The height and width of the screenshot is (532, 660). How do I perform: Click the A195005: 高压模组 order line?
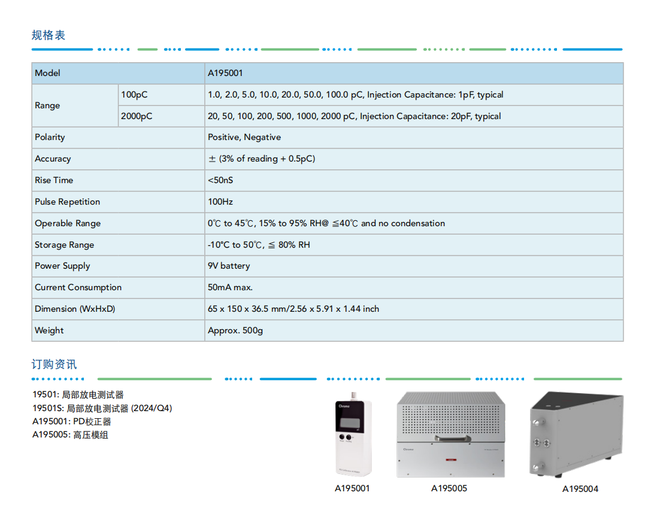(70, 435)
